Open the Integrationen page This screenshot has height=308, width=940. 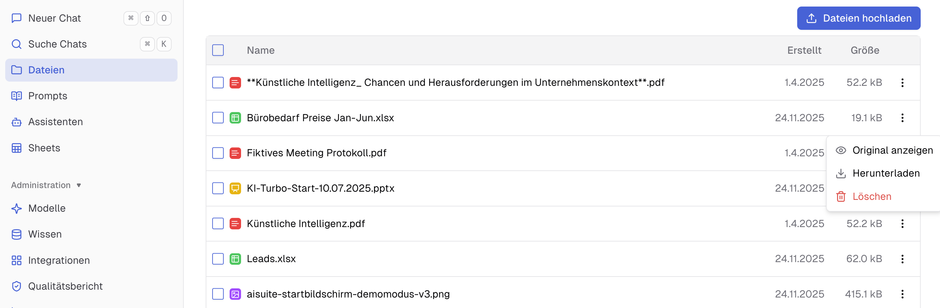(x=59, y=260)
